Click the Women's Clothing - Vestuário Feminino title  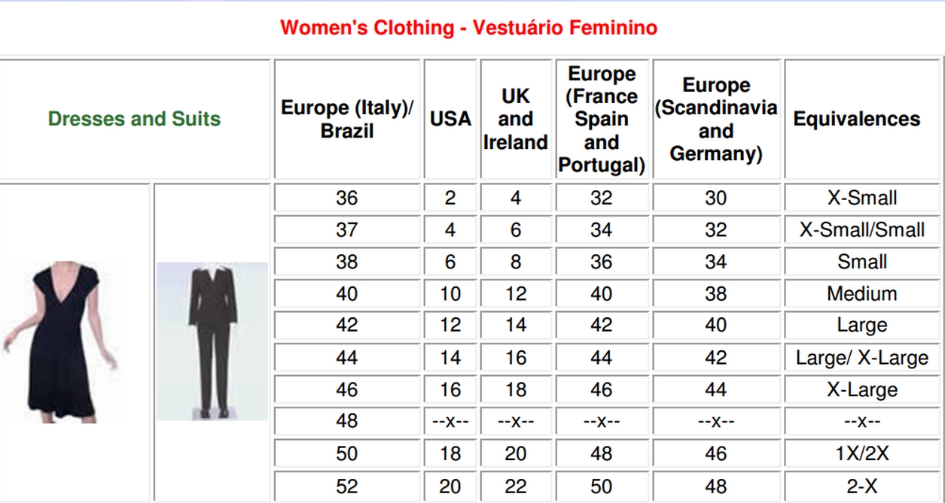[x=468, y=28]
